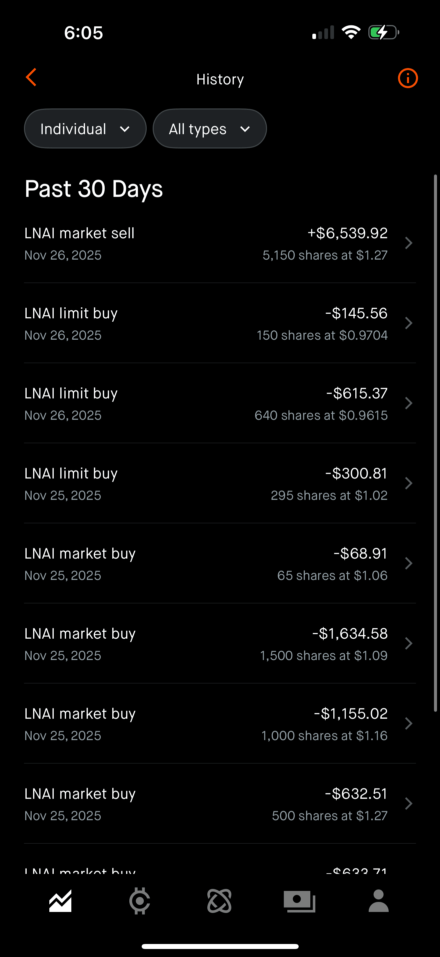The image size is (440, 957).
Task: Open the orbit-shaped browse tab icon
Action: (219, 901)
